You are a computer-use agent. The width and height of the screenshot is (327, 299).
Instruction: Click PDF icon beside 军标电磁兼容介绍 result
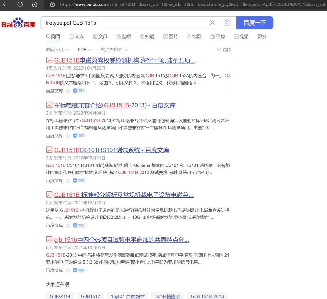pyautogui.click(x=49, y=105)
